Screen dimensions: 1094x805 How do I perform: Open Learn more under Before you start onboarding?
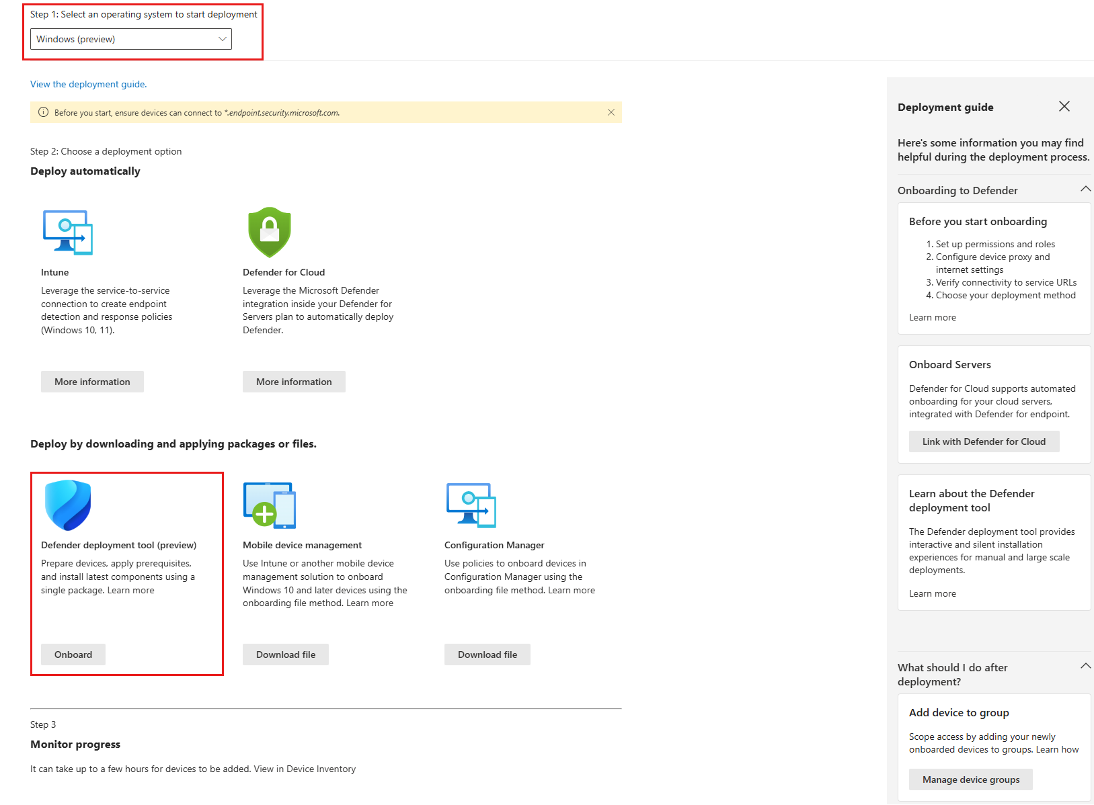click(x=933, y=317)
